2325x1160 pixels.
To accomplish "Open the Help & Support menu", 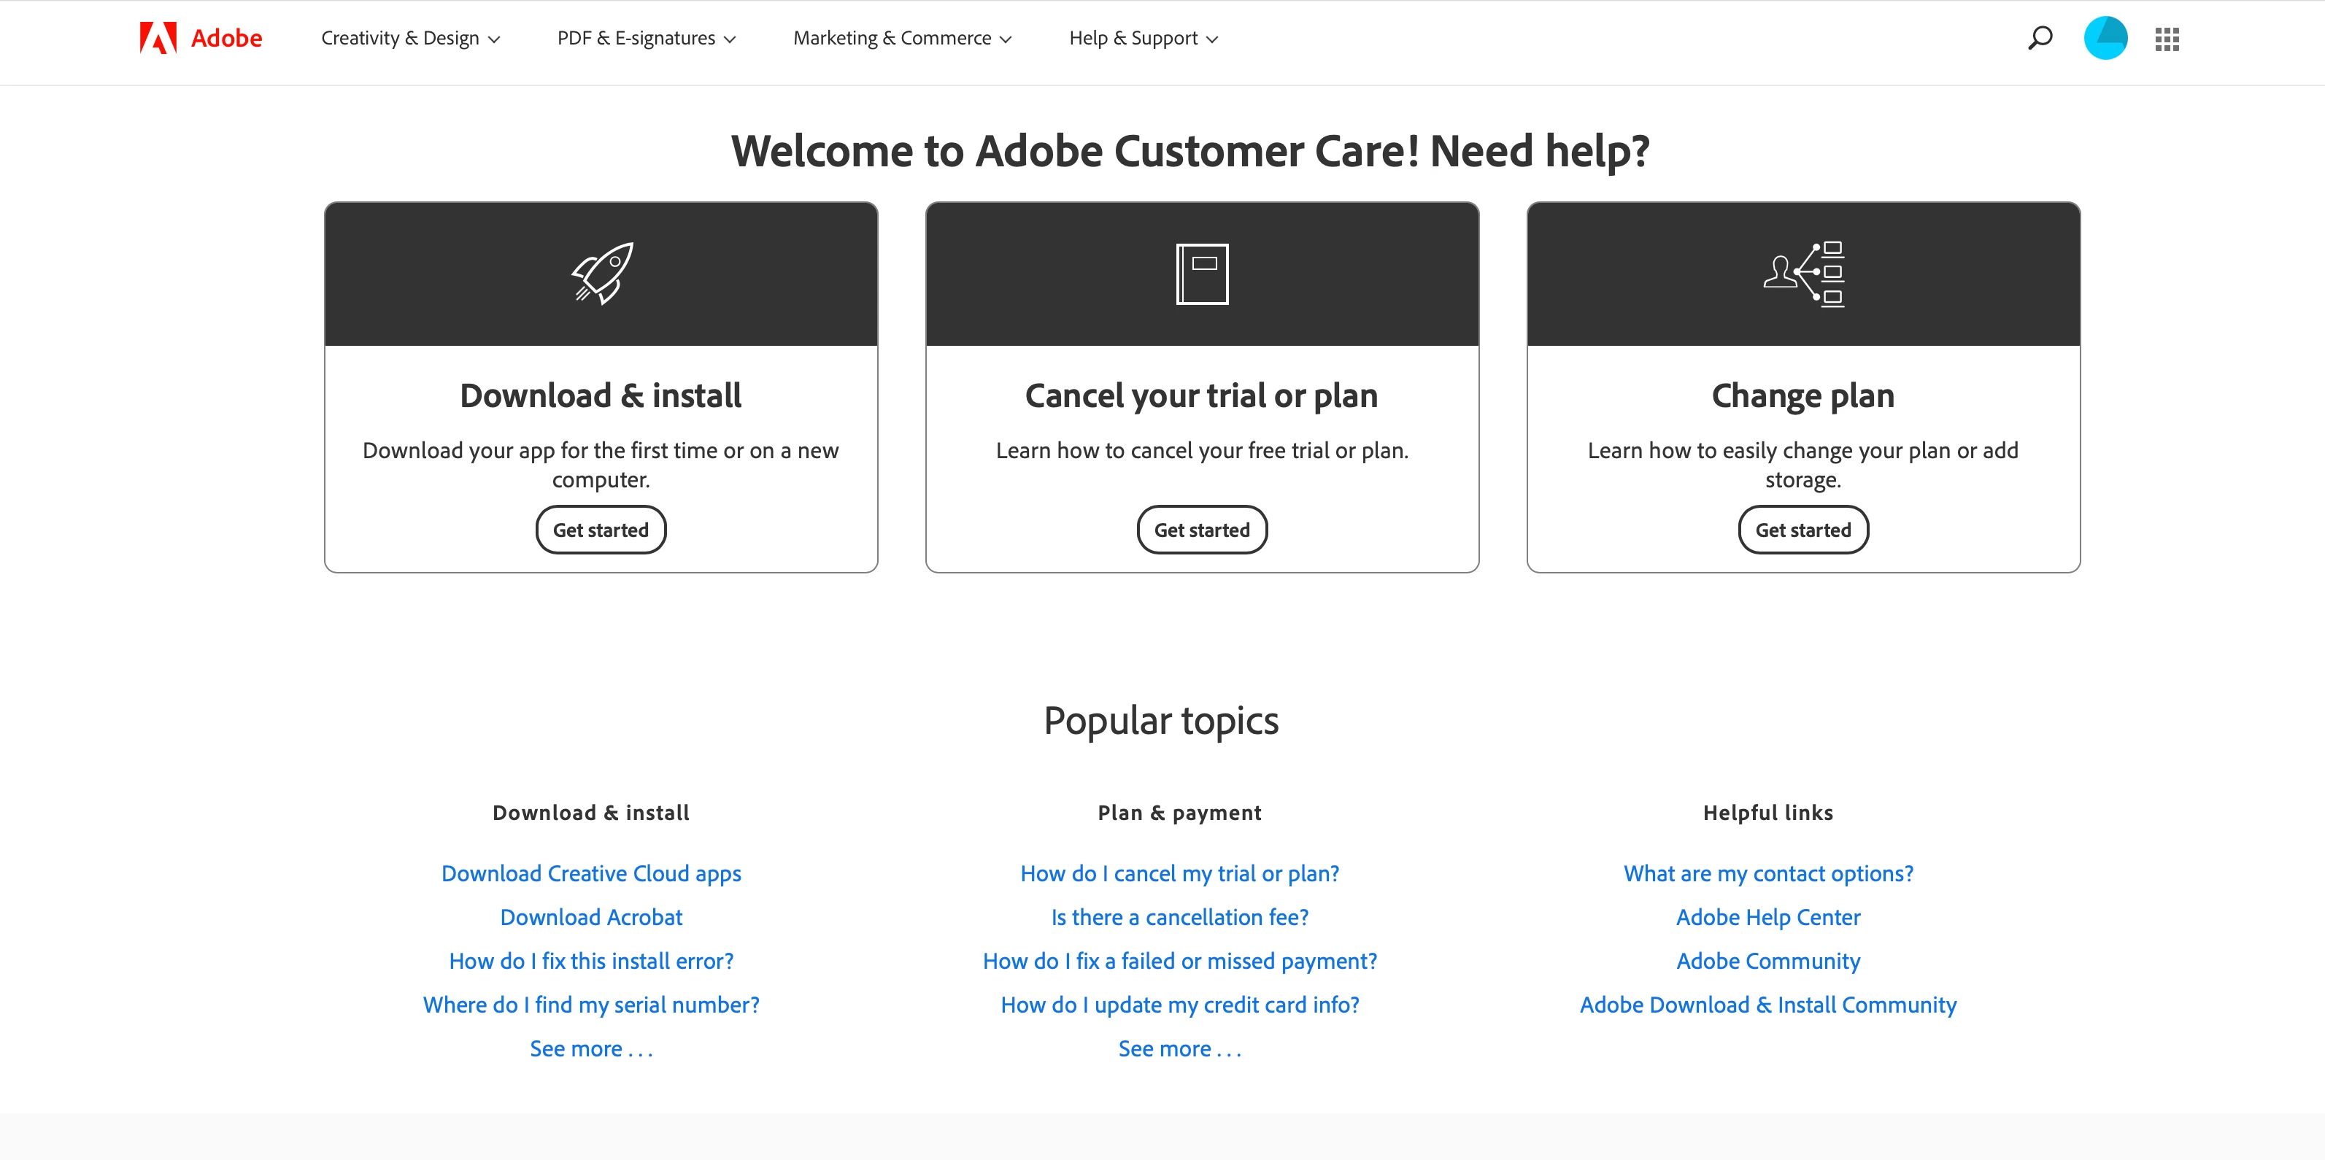I will [x=1143, y=38].
